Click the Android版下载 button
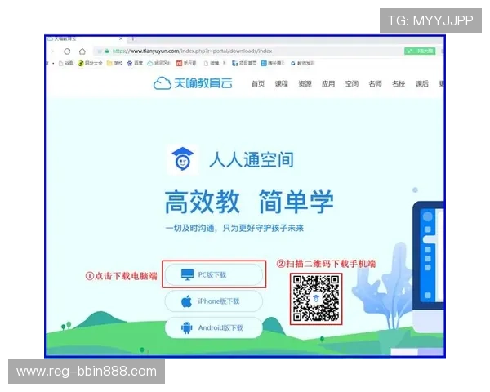 coord(214,327)
